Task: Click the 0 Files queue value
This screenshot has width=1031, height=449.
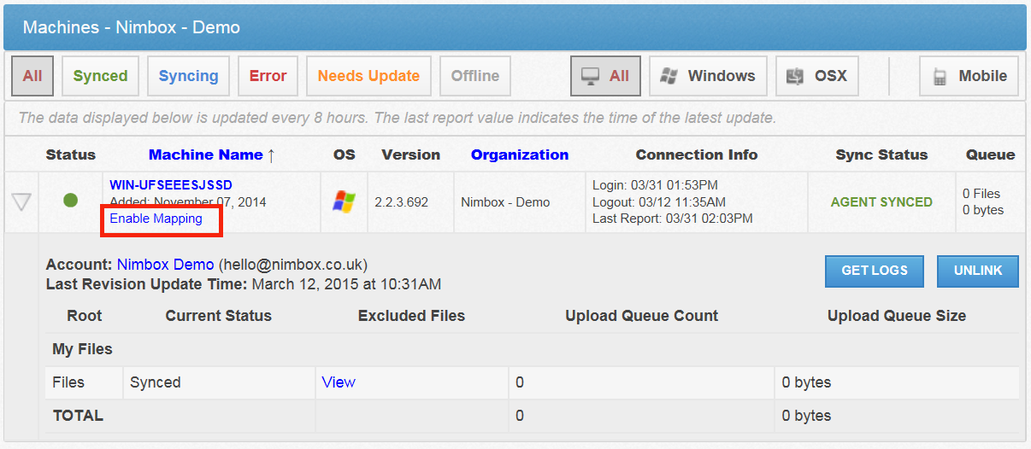Action: coord(981,194)
